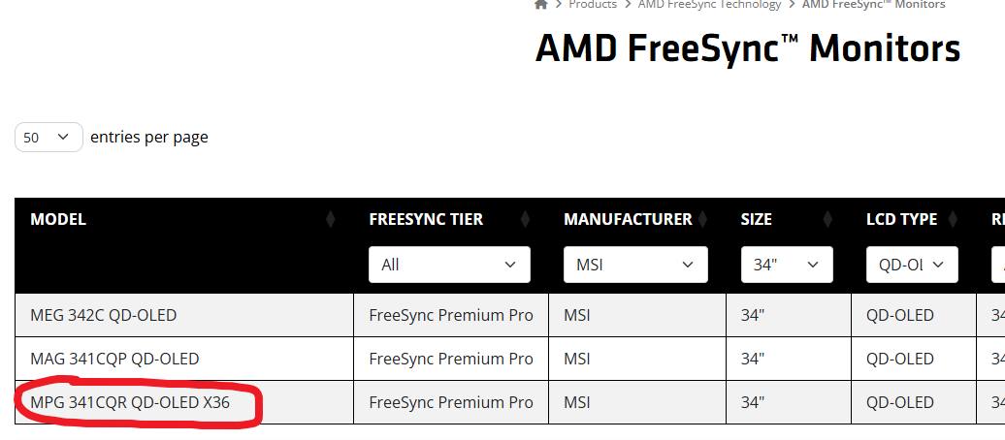Open Products breadcrumb link
Viewport: 1005px width, 440px height.
(593, 5)
